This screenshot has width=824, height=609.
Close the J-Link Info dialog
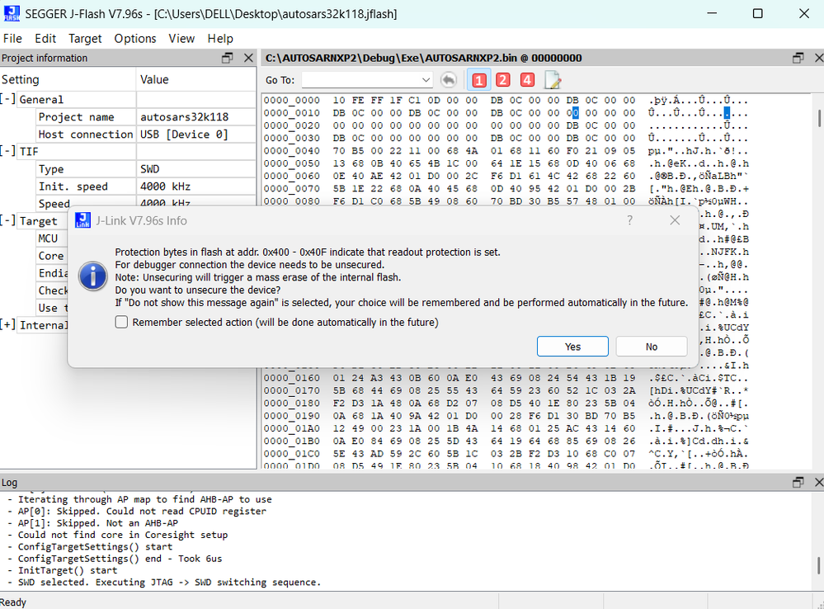[675, 220]
